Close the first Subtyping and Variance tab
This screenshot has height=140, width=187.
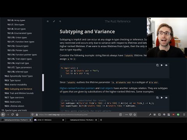[30, 120]
